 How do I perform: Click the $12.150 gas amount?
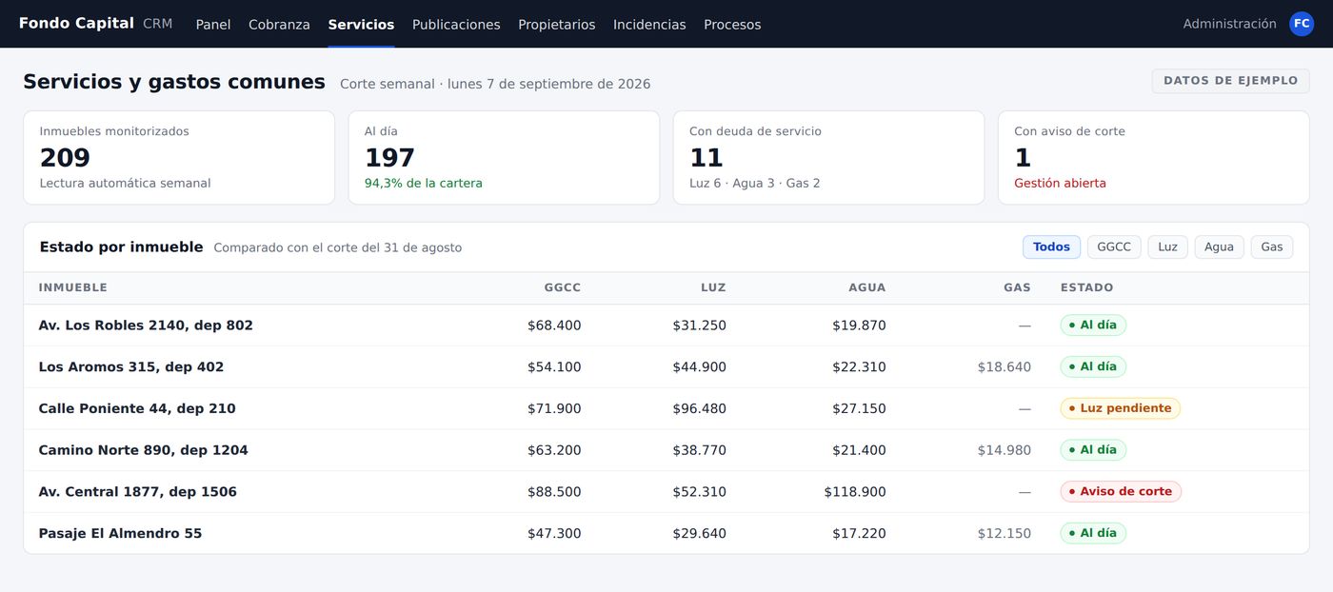pos(1004,534)
